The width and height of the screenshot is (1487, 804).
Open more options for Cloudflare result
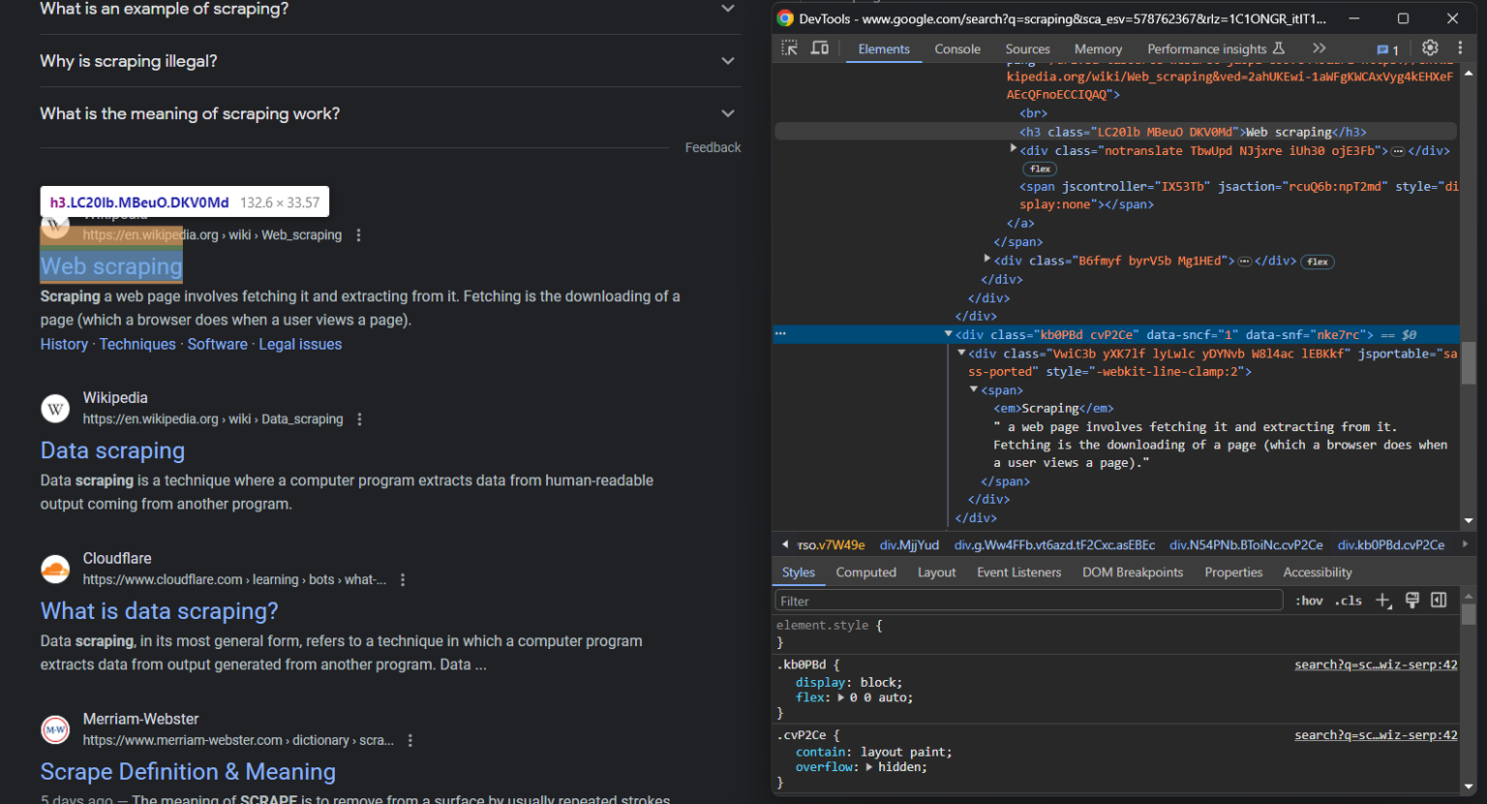(403, 579)
